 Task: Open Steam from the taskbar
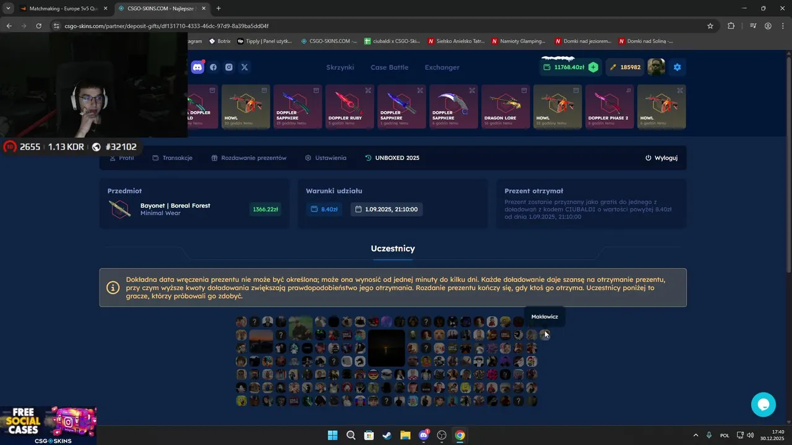[x=387, y=435]
